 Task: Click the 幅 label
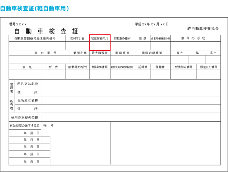tap(197, 53)
